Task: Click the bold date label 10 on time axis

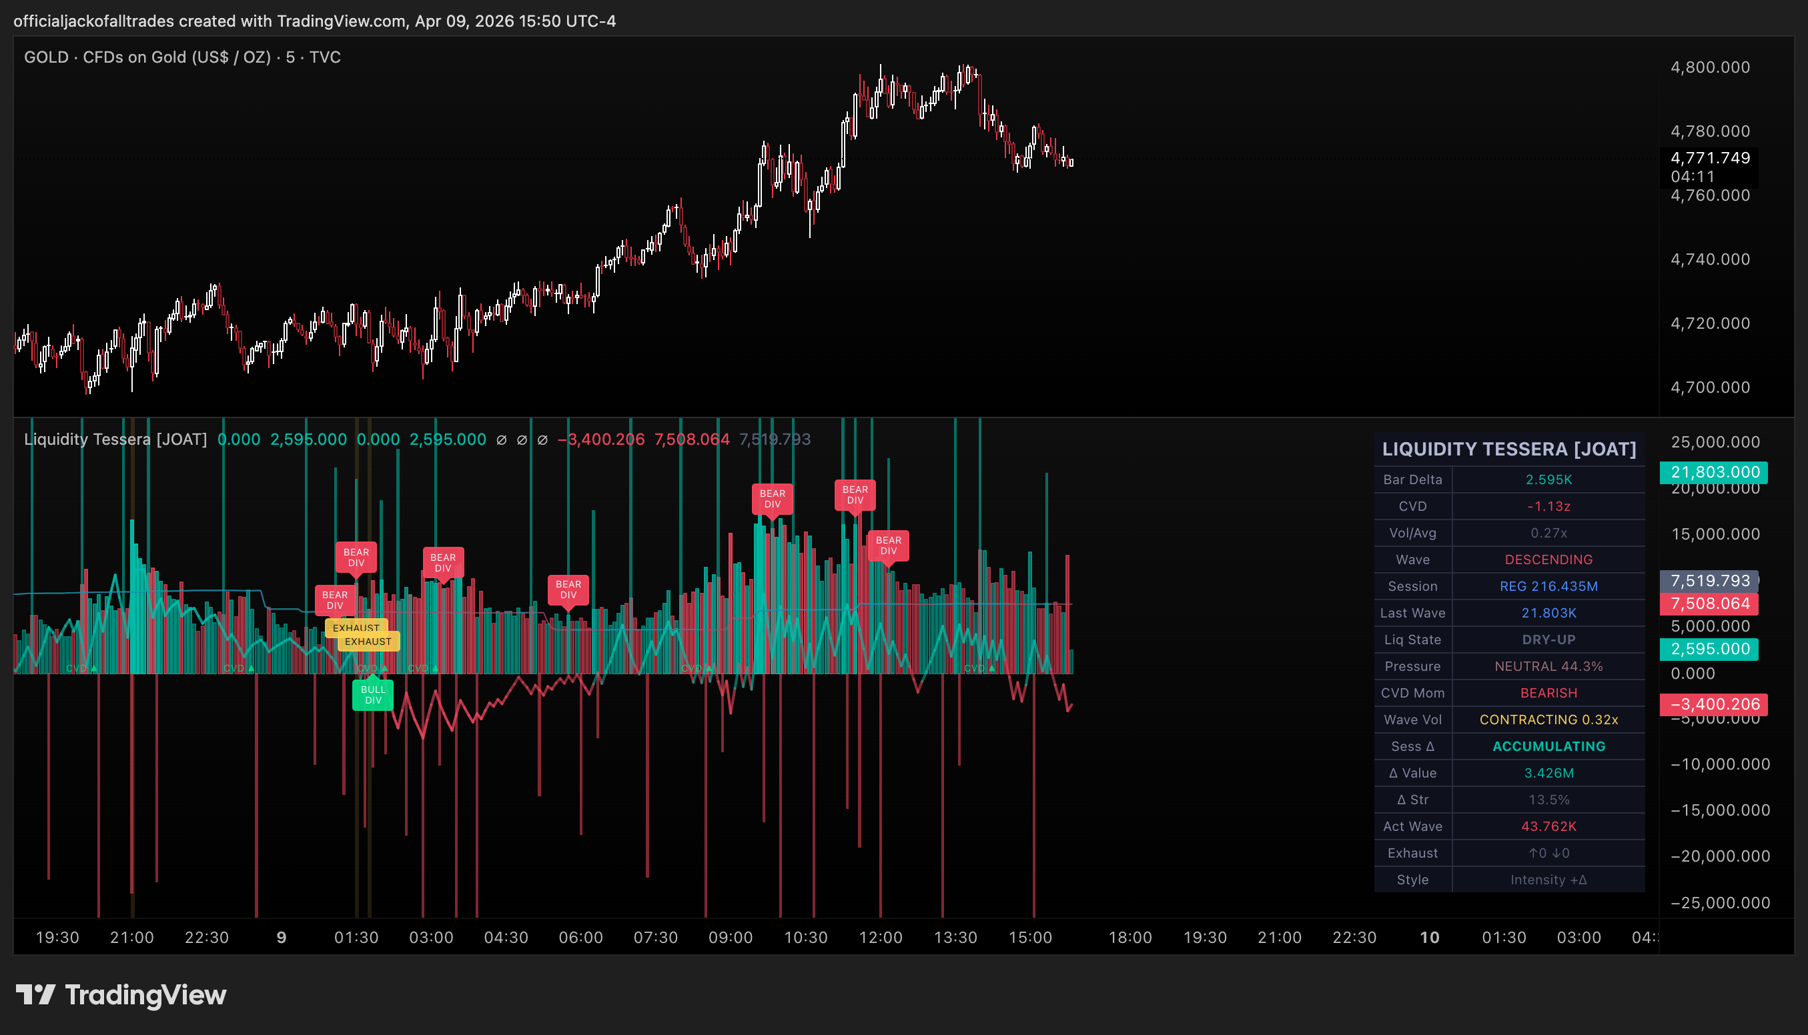Action: [x=1430, y=938]
